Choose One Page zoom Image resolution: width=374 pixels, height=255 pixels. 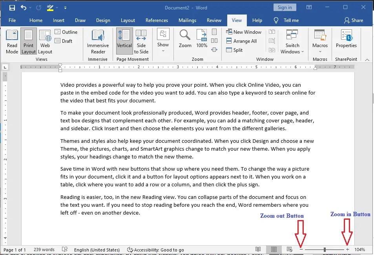tap(214, 32)
